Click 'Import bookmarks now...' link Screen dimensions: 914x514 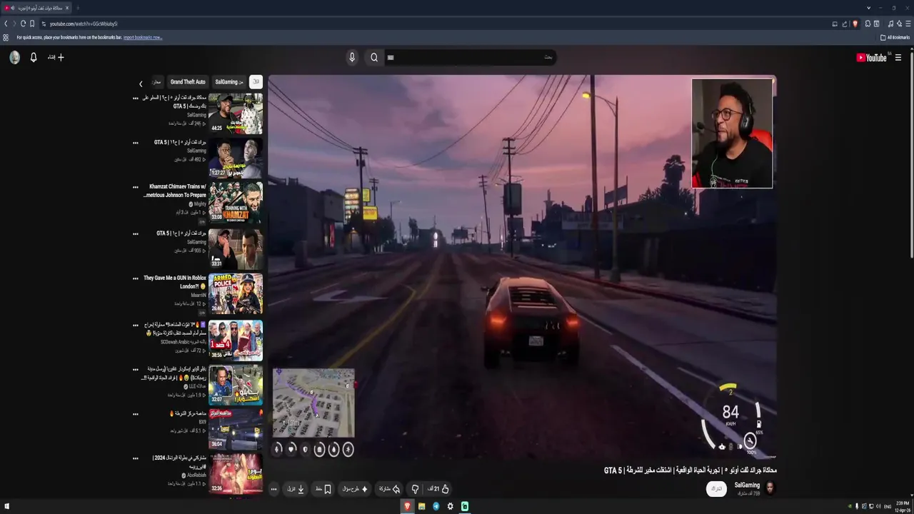pos(143,37)
